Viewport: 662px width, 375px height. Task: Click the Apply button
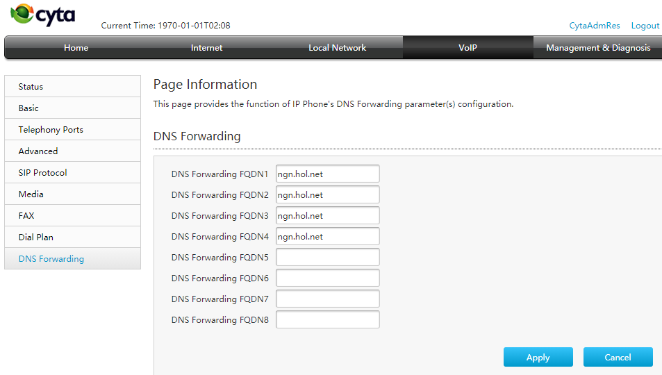point(538,357)
